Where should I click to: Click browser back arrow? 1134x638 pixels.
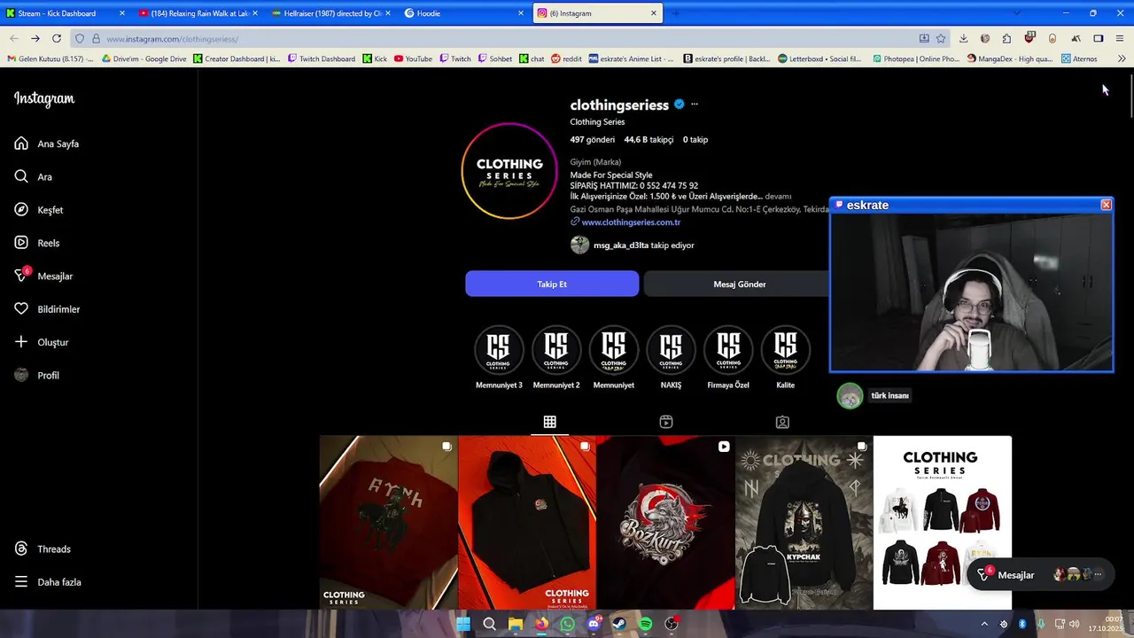[x=13, y=38]
